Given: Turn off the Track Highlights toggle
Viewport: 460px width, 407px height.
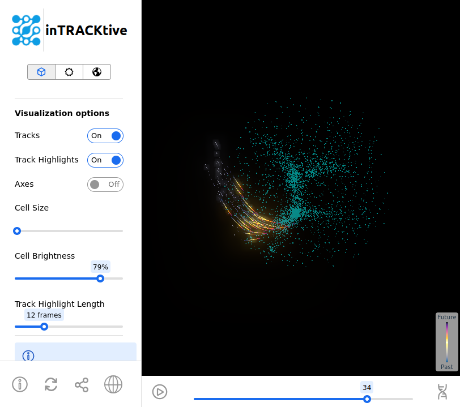Looking at the screenshot, I should (x=105, y=160).
